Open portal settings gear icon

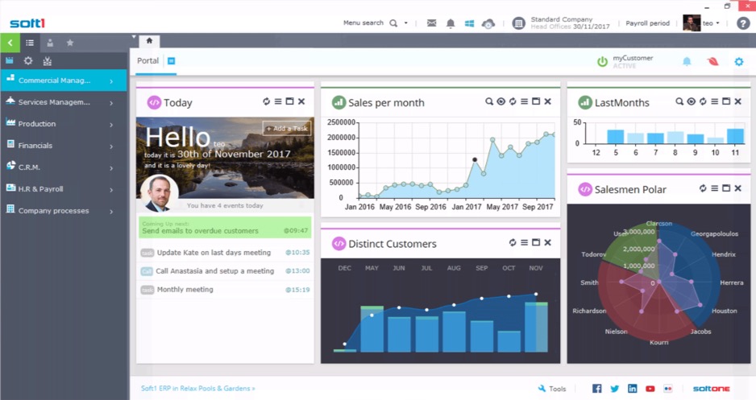738,61
